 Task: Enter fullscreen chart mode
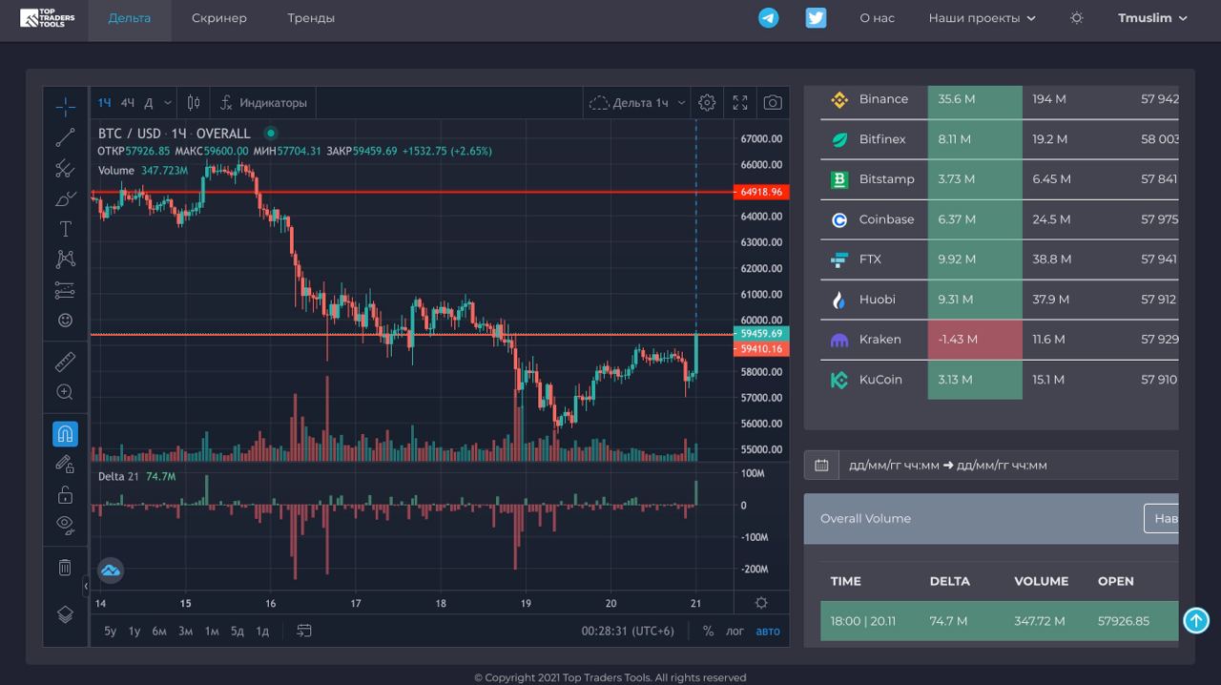pos(740,102)
